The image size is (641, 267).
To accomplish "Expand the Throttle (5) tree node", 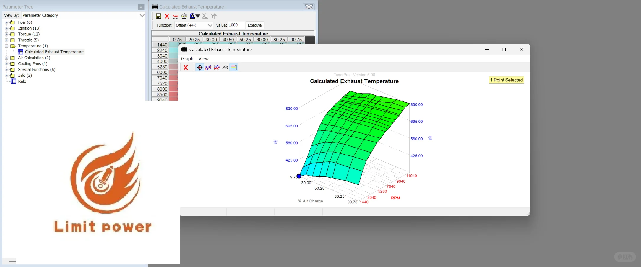I will (x=7, y=40).
